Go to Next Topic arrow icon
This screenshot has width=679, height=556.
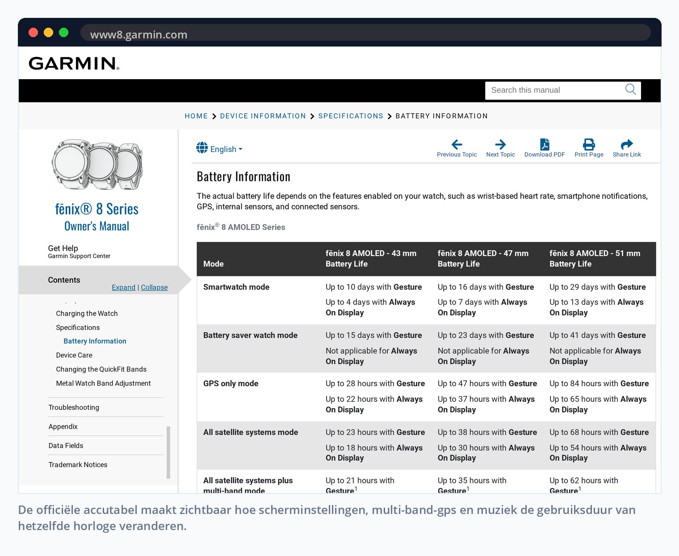[x=500, y=144]
